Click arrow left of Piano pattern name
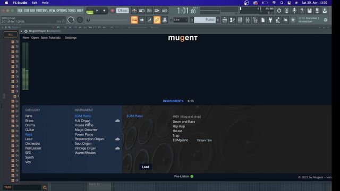 point(192,20)
